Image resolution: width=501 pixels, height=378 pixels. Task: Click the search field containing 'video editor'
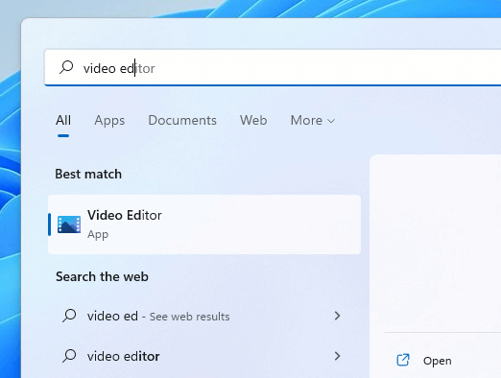pyautogui.click(x=273, y=67)
